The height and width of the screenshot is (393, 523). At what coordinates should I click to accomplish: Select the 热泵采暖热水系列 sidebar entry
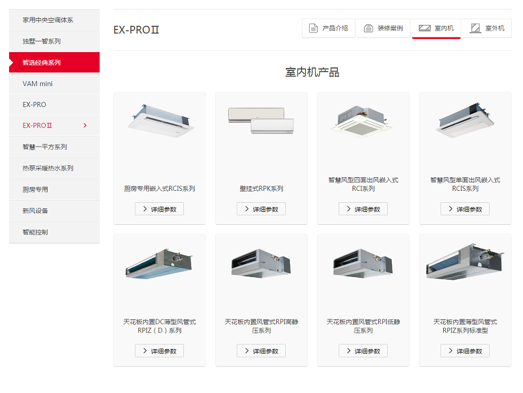[x=54, y=168]
